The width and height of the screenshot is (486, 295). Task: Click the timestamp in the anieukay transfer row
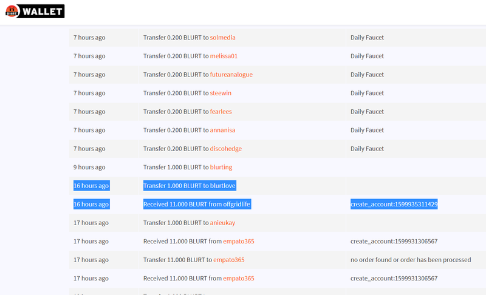(91, 223)
